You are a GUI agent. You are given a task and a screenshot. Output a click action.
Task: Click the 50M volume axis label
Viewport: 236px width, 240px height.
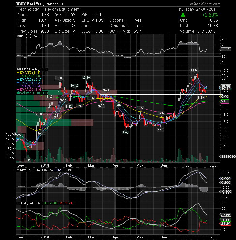pos(11,153)
